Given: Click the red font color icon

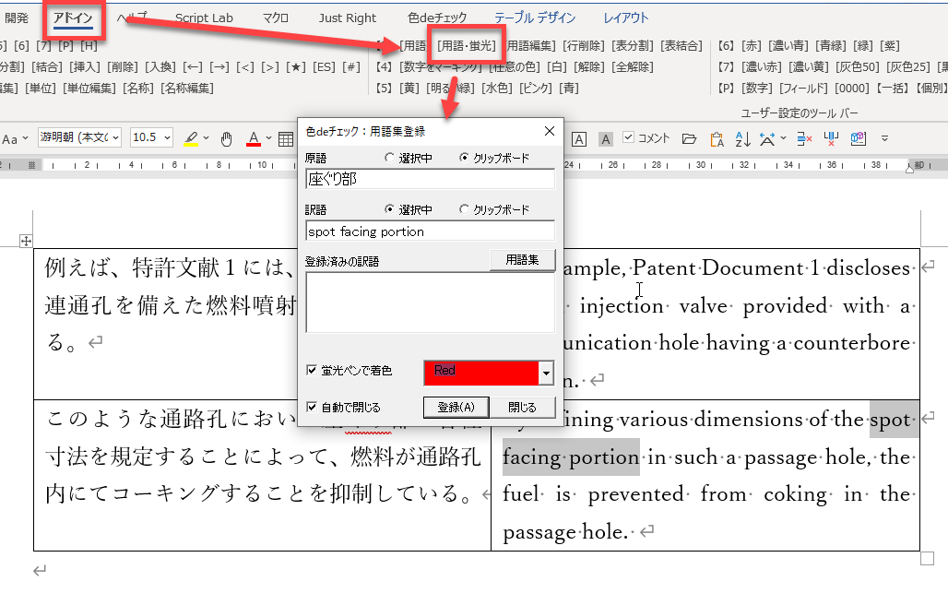Looking at the screenshot, I should click(254, 138).
